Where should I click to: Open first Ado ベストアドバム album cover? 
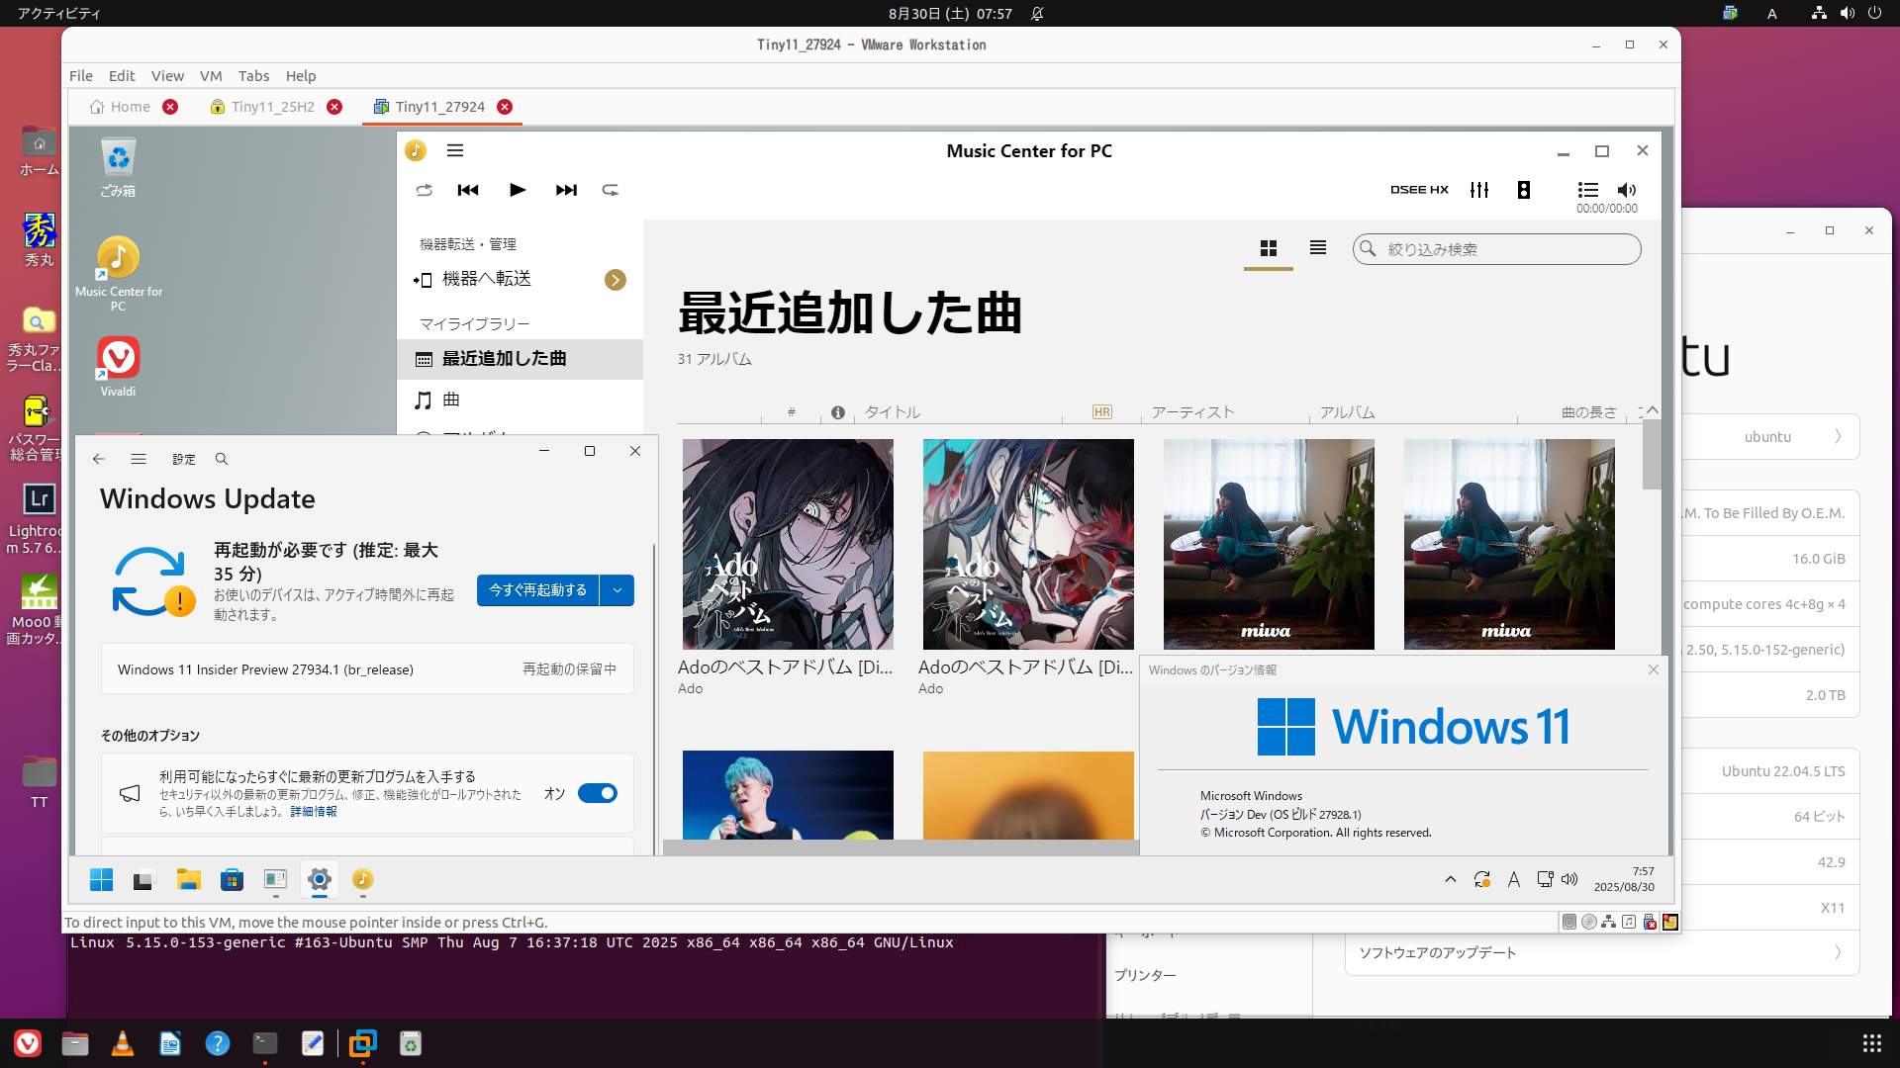788,544
